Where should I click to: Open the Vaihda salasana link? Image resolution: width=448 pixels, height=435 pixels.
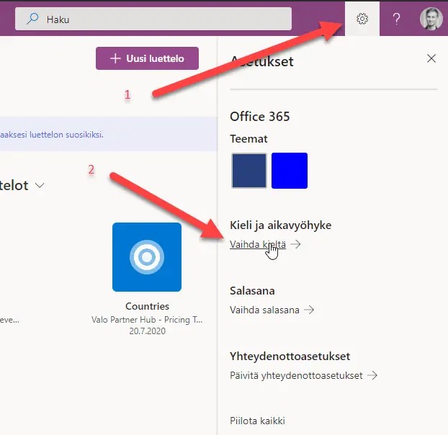pyautogui.click(x=264, y=310)
